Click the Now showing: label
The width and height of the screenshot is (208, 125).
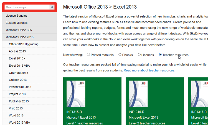coord(73,55)
